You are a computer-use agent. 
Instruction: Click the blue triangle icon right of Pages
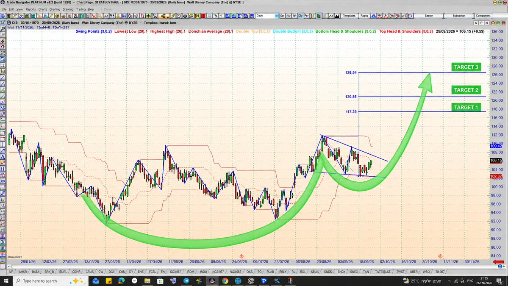[x=374, y=16]
